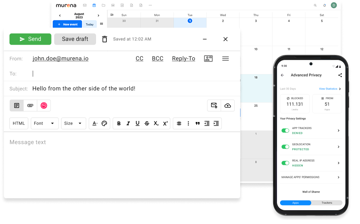
Task: Open the contacts card icon
Action: [x=208, y=58]
